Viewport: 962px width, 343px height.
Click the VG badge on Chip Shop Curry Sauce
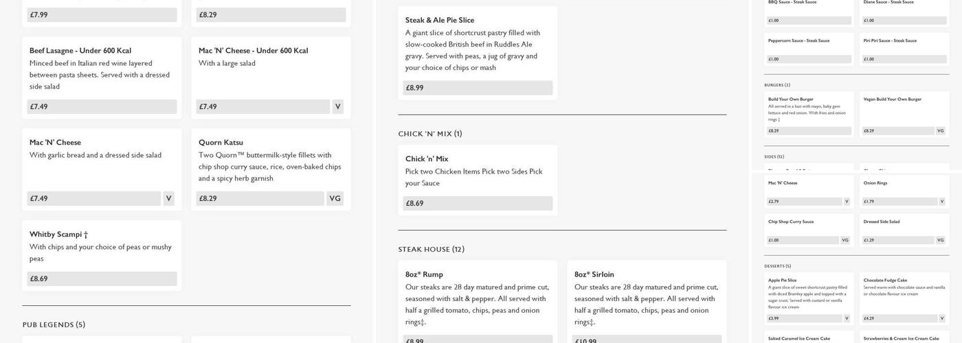(845, 241)
